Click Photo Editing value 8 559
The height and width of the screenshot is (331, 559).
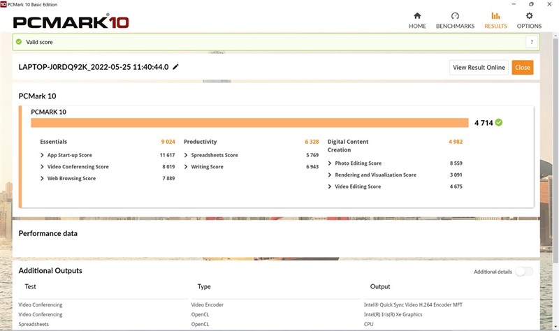pyautogui.click(x=456, y=163)
